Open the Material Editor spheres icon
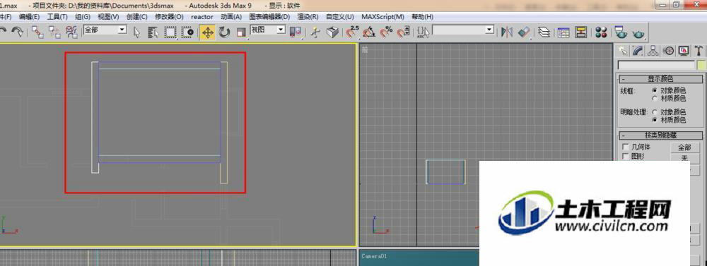 click(x=600, y=32)
